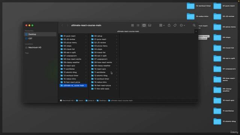Select 06-eat-n-split in the first column
Viewport: 240px width, 135px height.
[73, 52]
